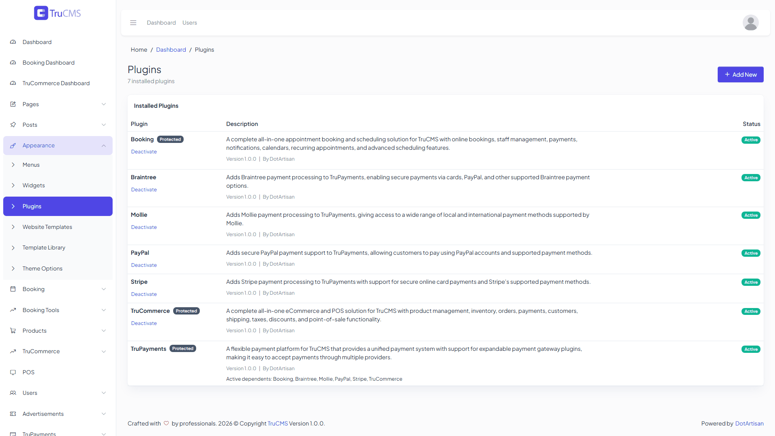Click the Protected badge beside TruPayments
775x436 pixels.
pyautogui.click(x=183, y=348)
